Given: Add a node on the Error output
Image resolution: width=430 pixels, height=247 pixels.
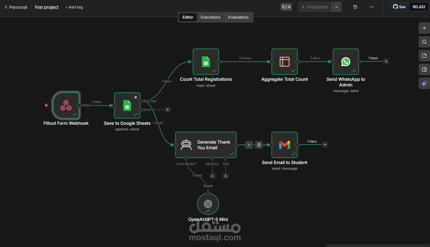Looking at the screenshot, I should [168, 110].
